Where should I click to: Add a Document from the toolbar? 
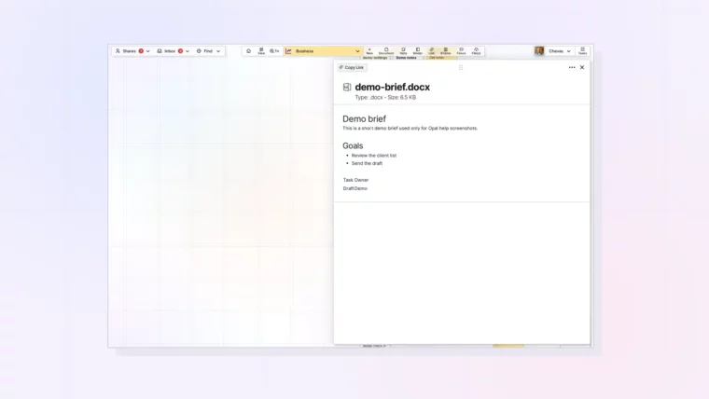(x=386, y=51)
